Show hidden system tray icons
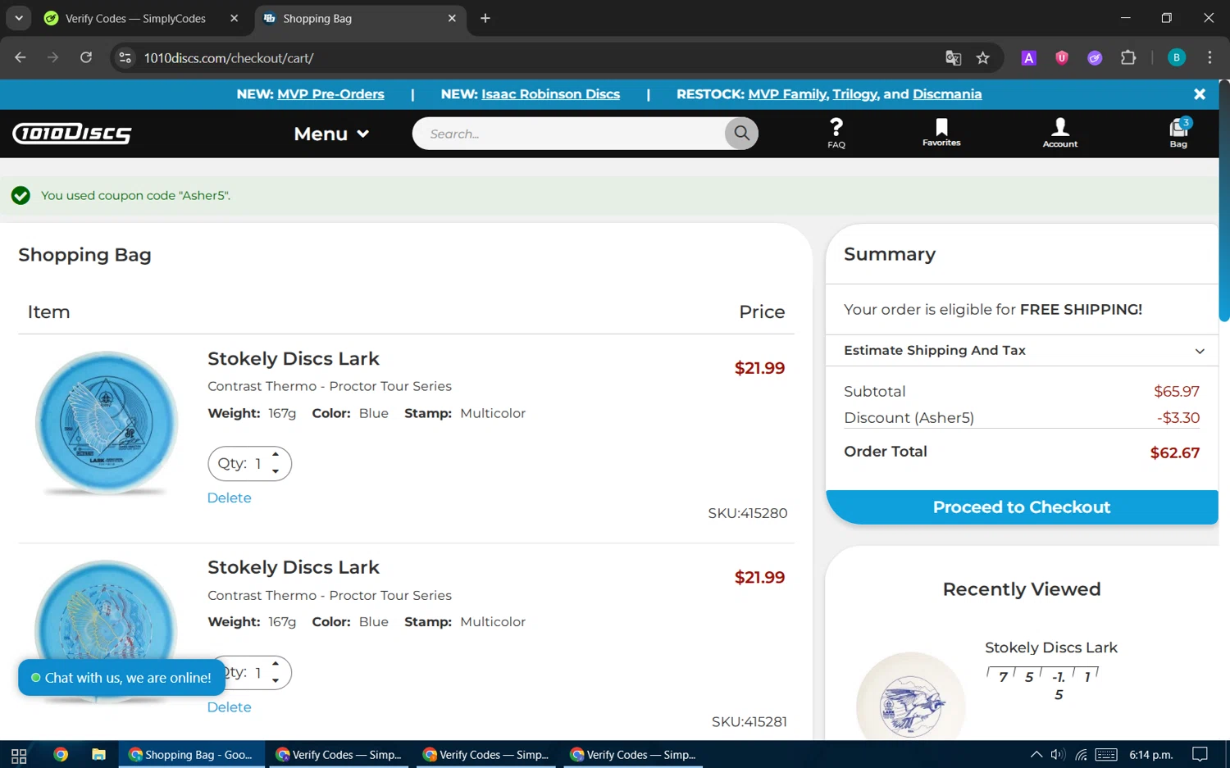 point(1036,755)
